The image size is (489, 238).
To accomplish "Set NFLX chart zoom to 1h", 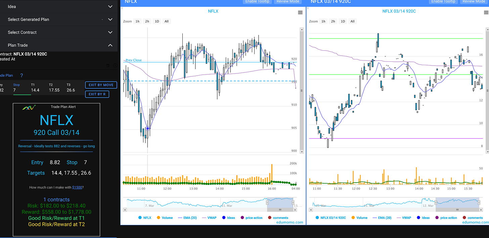I will [x=137, y=21].
